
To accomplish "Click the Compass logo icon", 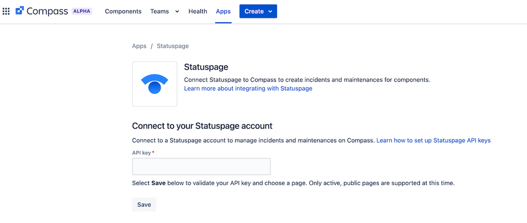I will 20,11.
